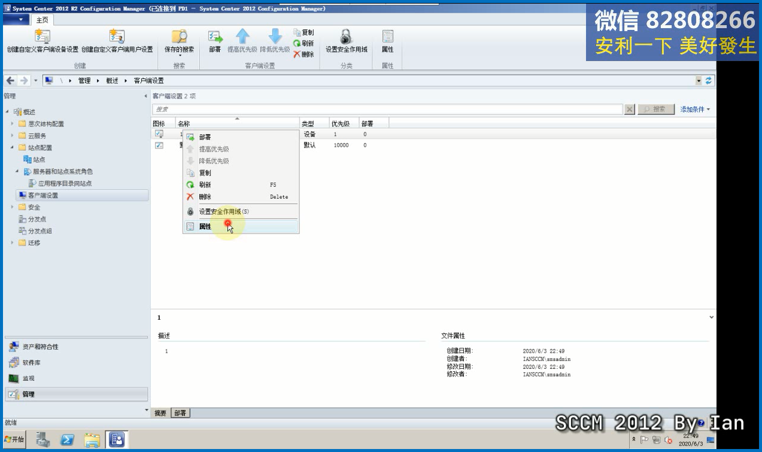This screenshot has width=762, height=452.
Task: Sort by the 优先级 column header
Action: click(344, 123)
